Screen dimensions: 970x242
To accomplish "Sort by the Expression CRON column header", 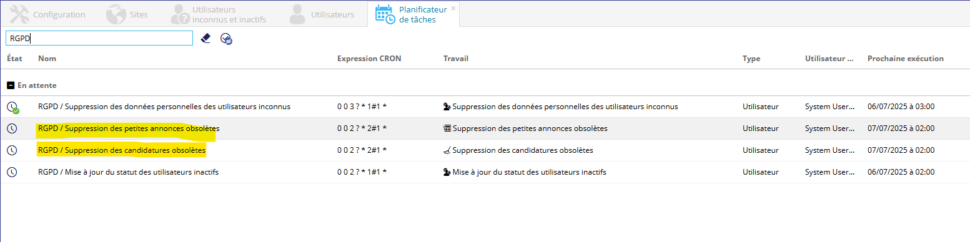I will coord(369,59).
